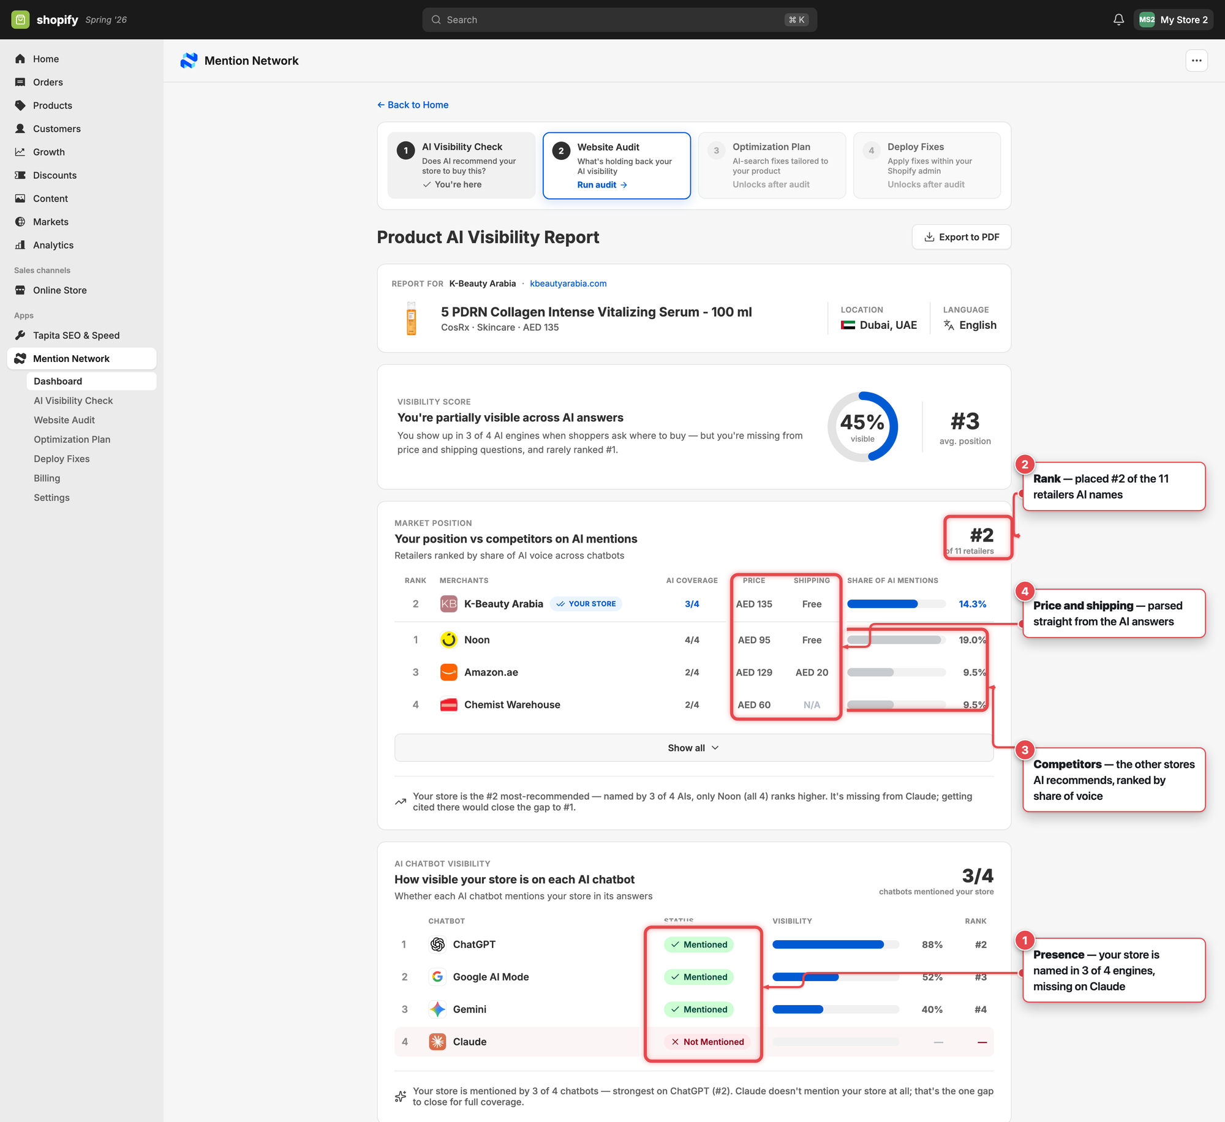Click the Amazon.ae merchant logo
The image size is (1225, 1122).
[x=449, y=672]
